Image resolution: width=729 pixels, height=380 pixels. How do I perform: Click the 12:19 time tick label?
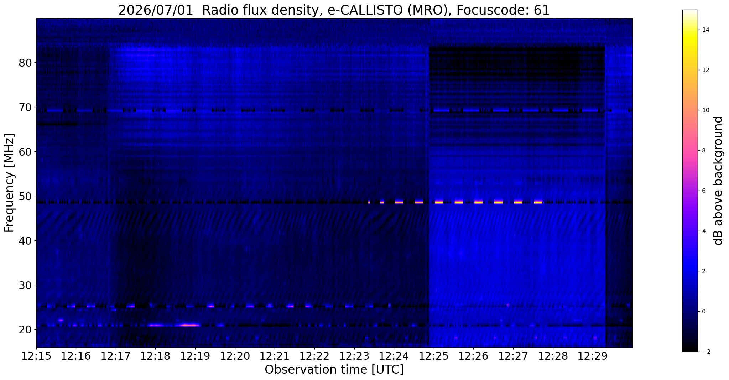click(195, 356)
